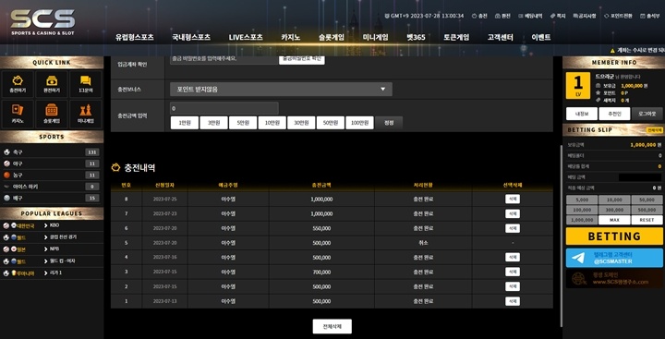
Task: Click the 전체삭제 delete-all button
Action: 332,326
